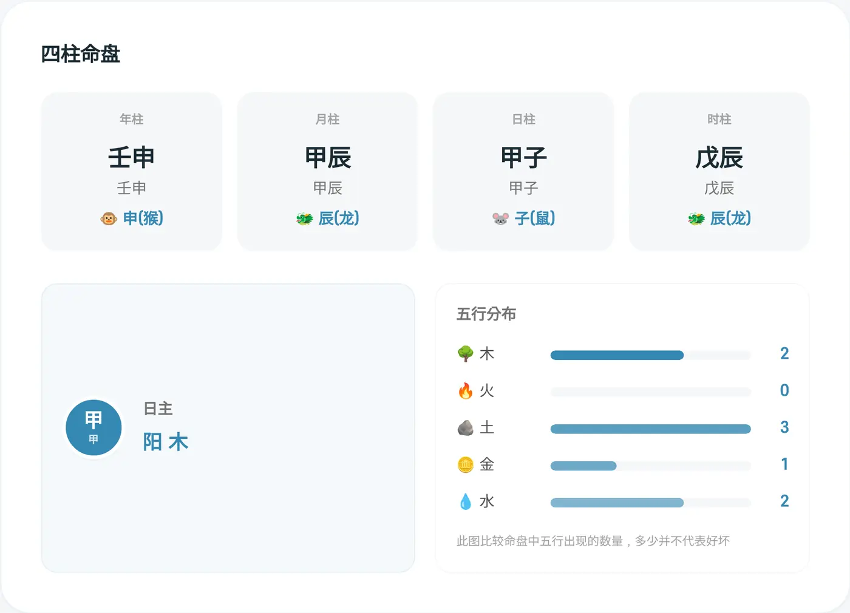Click the large bold 壬申 text

pos(132,158)
